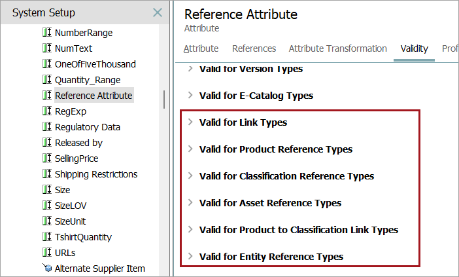Click the Valid for E-Catalog Types heading
The image size is (459, 277).
[256, 96]
